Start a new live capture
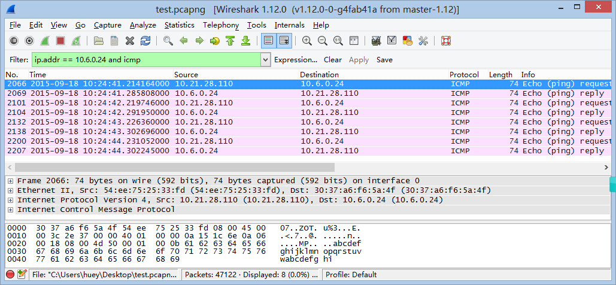This screenshot has width=616, height=285. 45,41
